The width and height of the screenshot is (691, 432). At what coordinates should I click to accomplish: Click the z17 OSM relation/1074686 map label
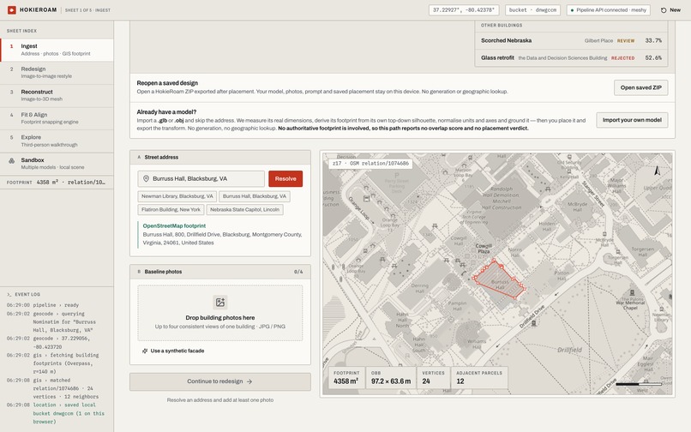(x=370, y=163)
